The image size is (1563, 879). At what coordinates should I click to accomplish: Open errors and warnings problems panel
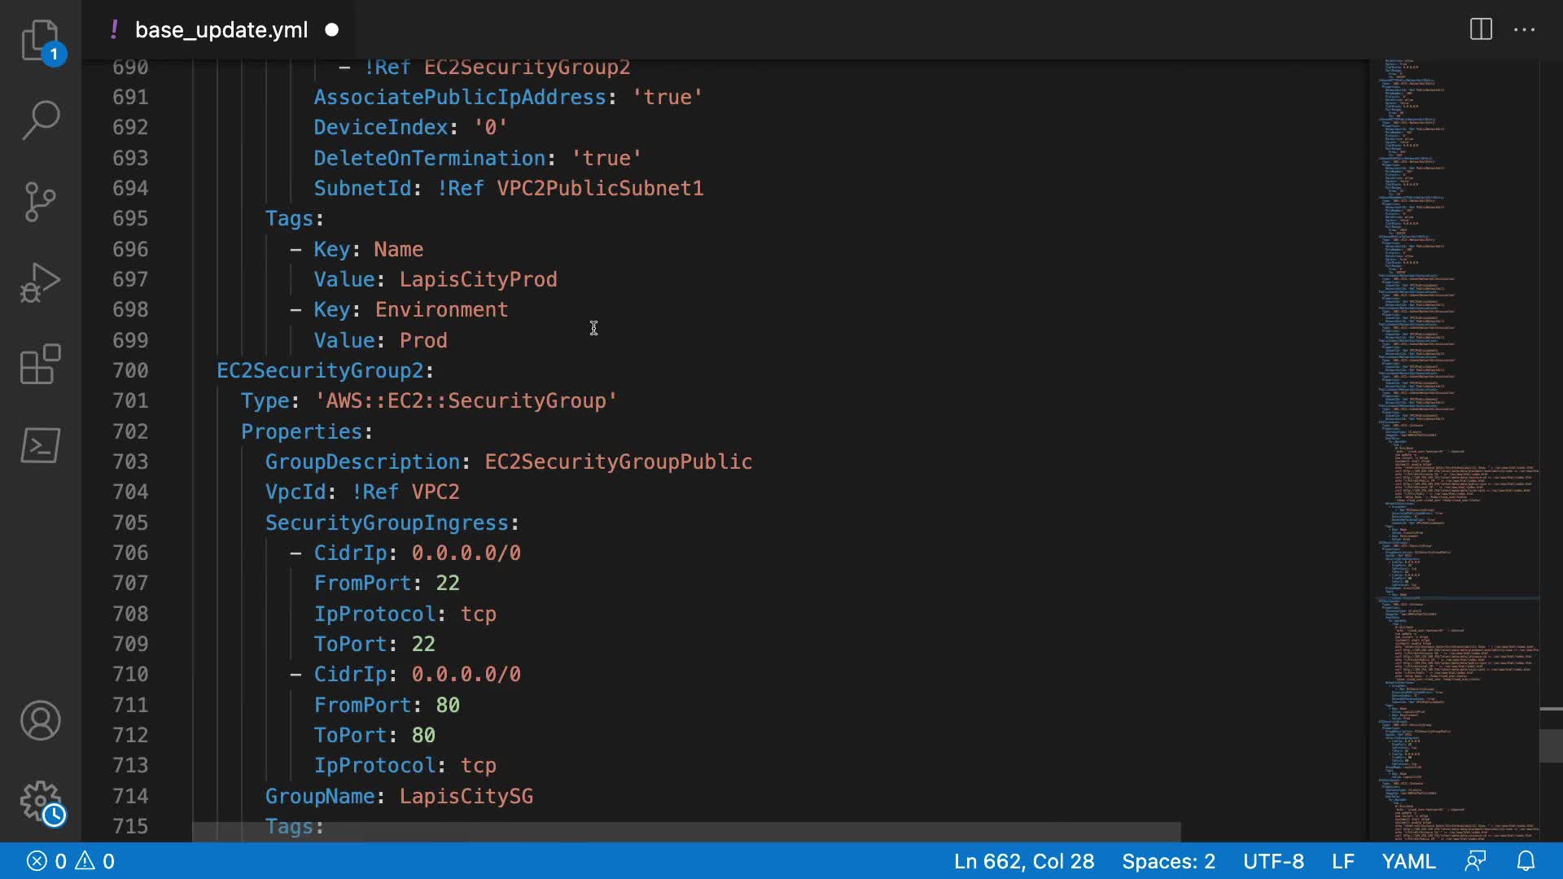tap(71, 861)
